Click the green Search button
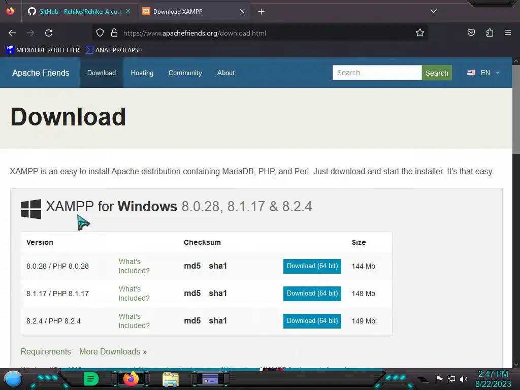This screenshot has width=520, height=390. pos(437,73)
